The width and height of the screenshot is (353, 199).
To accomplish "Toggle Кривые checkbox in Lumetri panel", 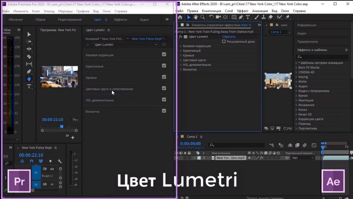I will [x=164, y=77].
